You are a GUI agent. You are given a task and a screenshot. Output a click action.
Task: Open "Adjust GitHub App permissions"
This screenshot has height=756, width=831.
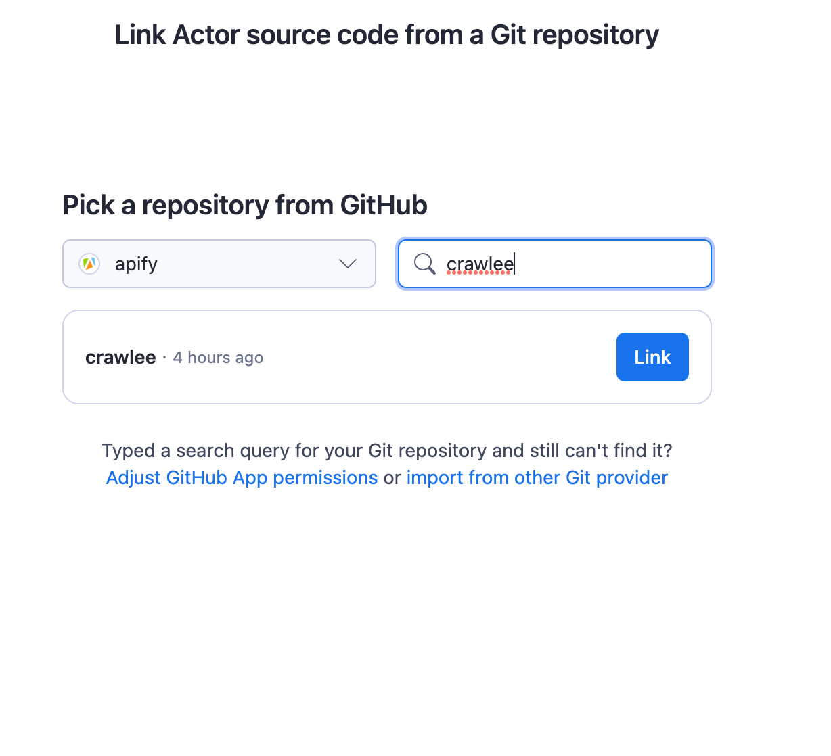click(242, 477)
